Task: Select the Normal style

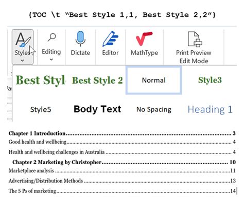Action: pos(154,80)
